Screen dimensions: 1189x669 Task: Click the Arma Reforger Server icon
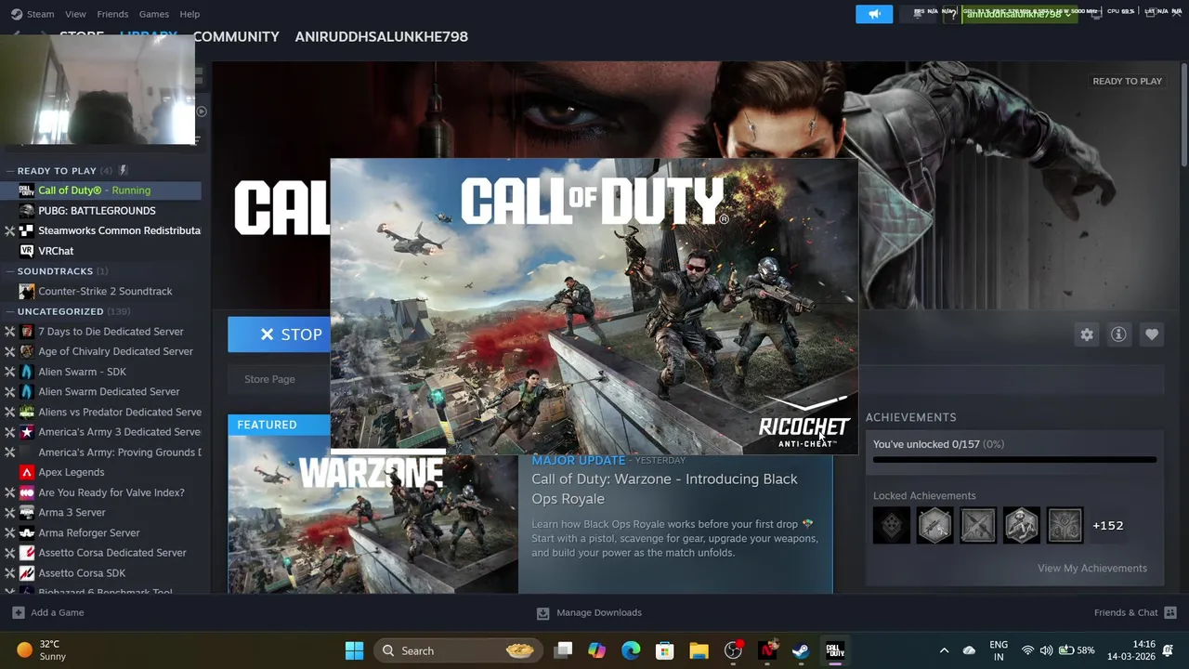tap(27, 532)
